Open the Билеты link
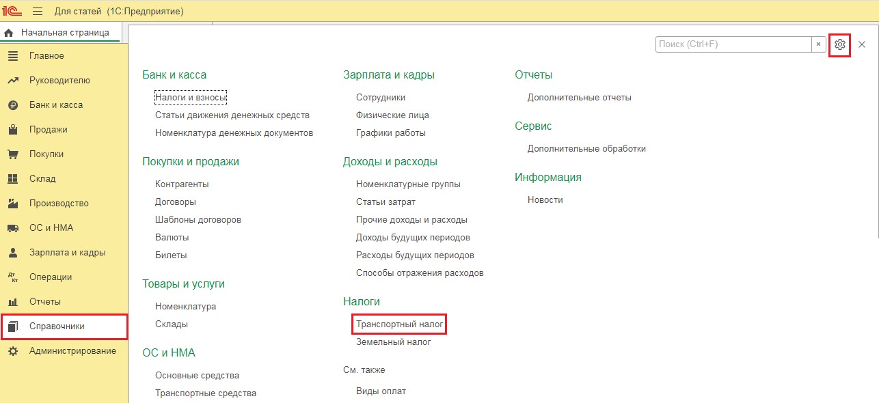Viewport: 879px width, 403px height. [171, 255]
